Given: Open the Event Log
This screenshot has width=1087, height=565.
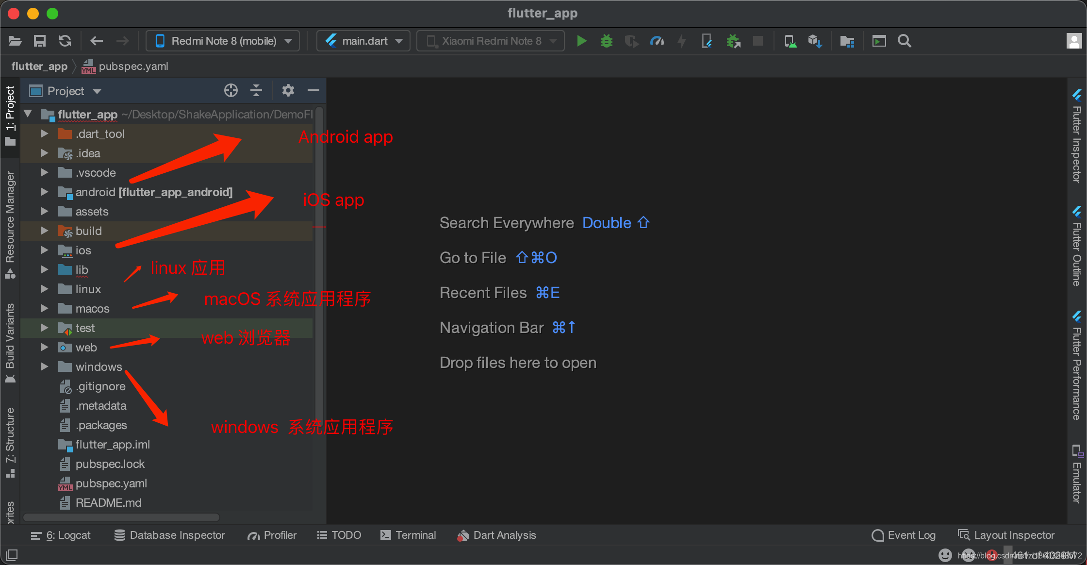Looking at the screenshot, I should coord(904,535).
